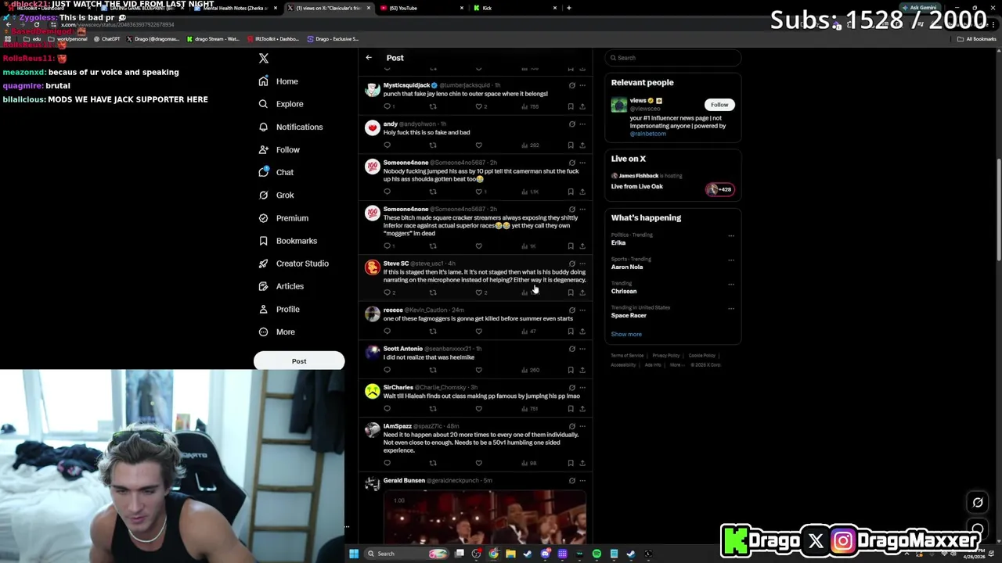
Task: Open Grok from the sidebar
Action: pyautogui.click(x=276, y=195)
